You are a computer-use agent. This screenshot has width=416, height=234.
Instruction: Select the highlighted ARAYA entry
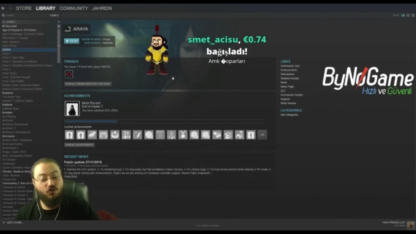coord(29,50)
